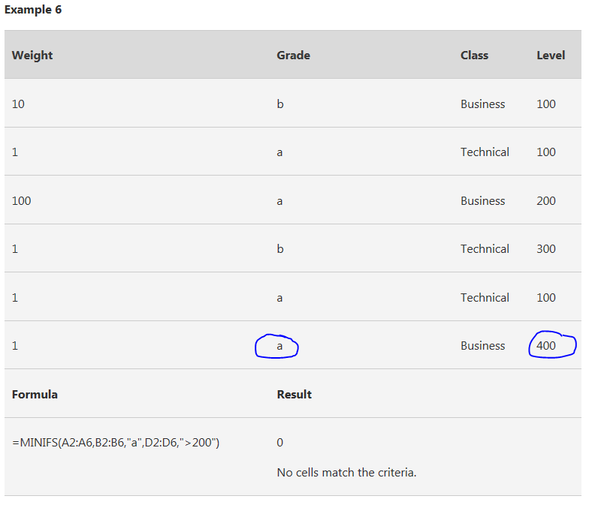Click the 'No cells match the criteria' note
Viewport: 598px width, 508px height.
point(346,473)
